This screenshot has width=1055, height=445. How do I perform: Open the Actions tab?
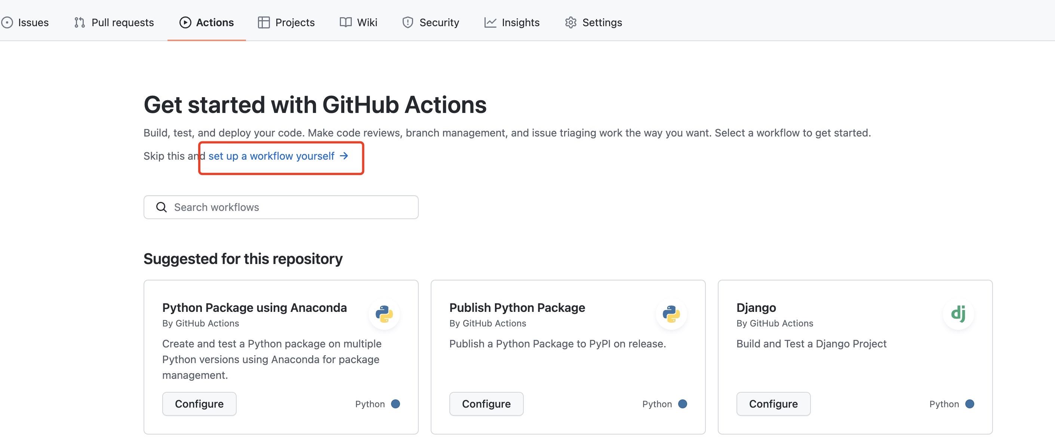[206, 22]
